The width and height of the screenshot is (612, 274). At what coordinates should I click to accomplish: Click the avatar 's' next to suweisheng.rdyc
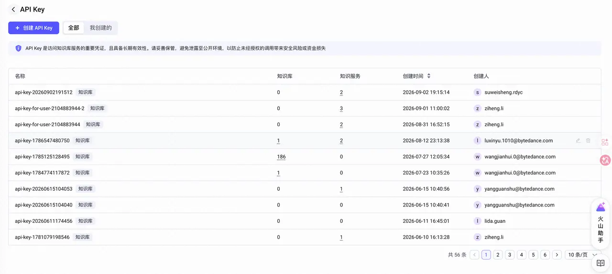(x=477, y=92)
